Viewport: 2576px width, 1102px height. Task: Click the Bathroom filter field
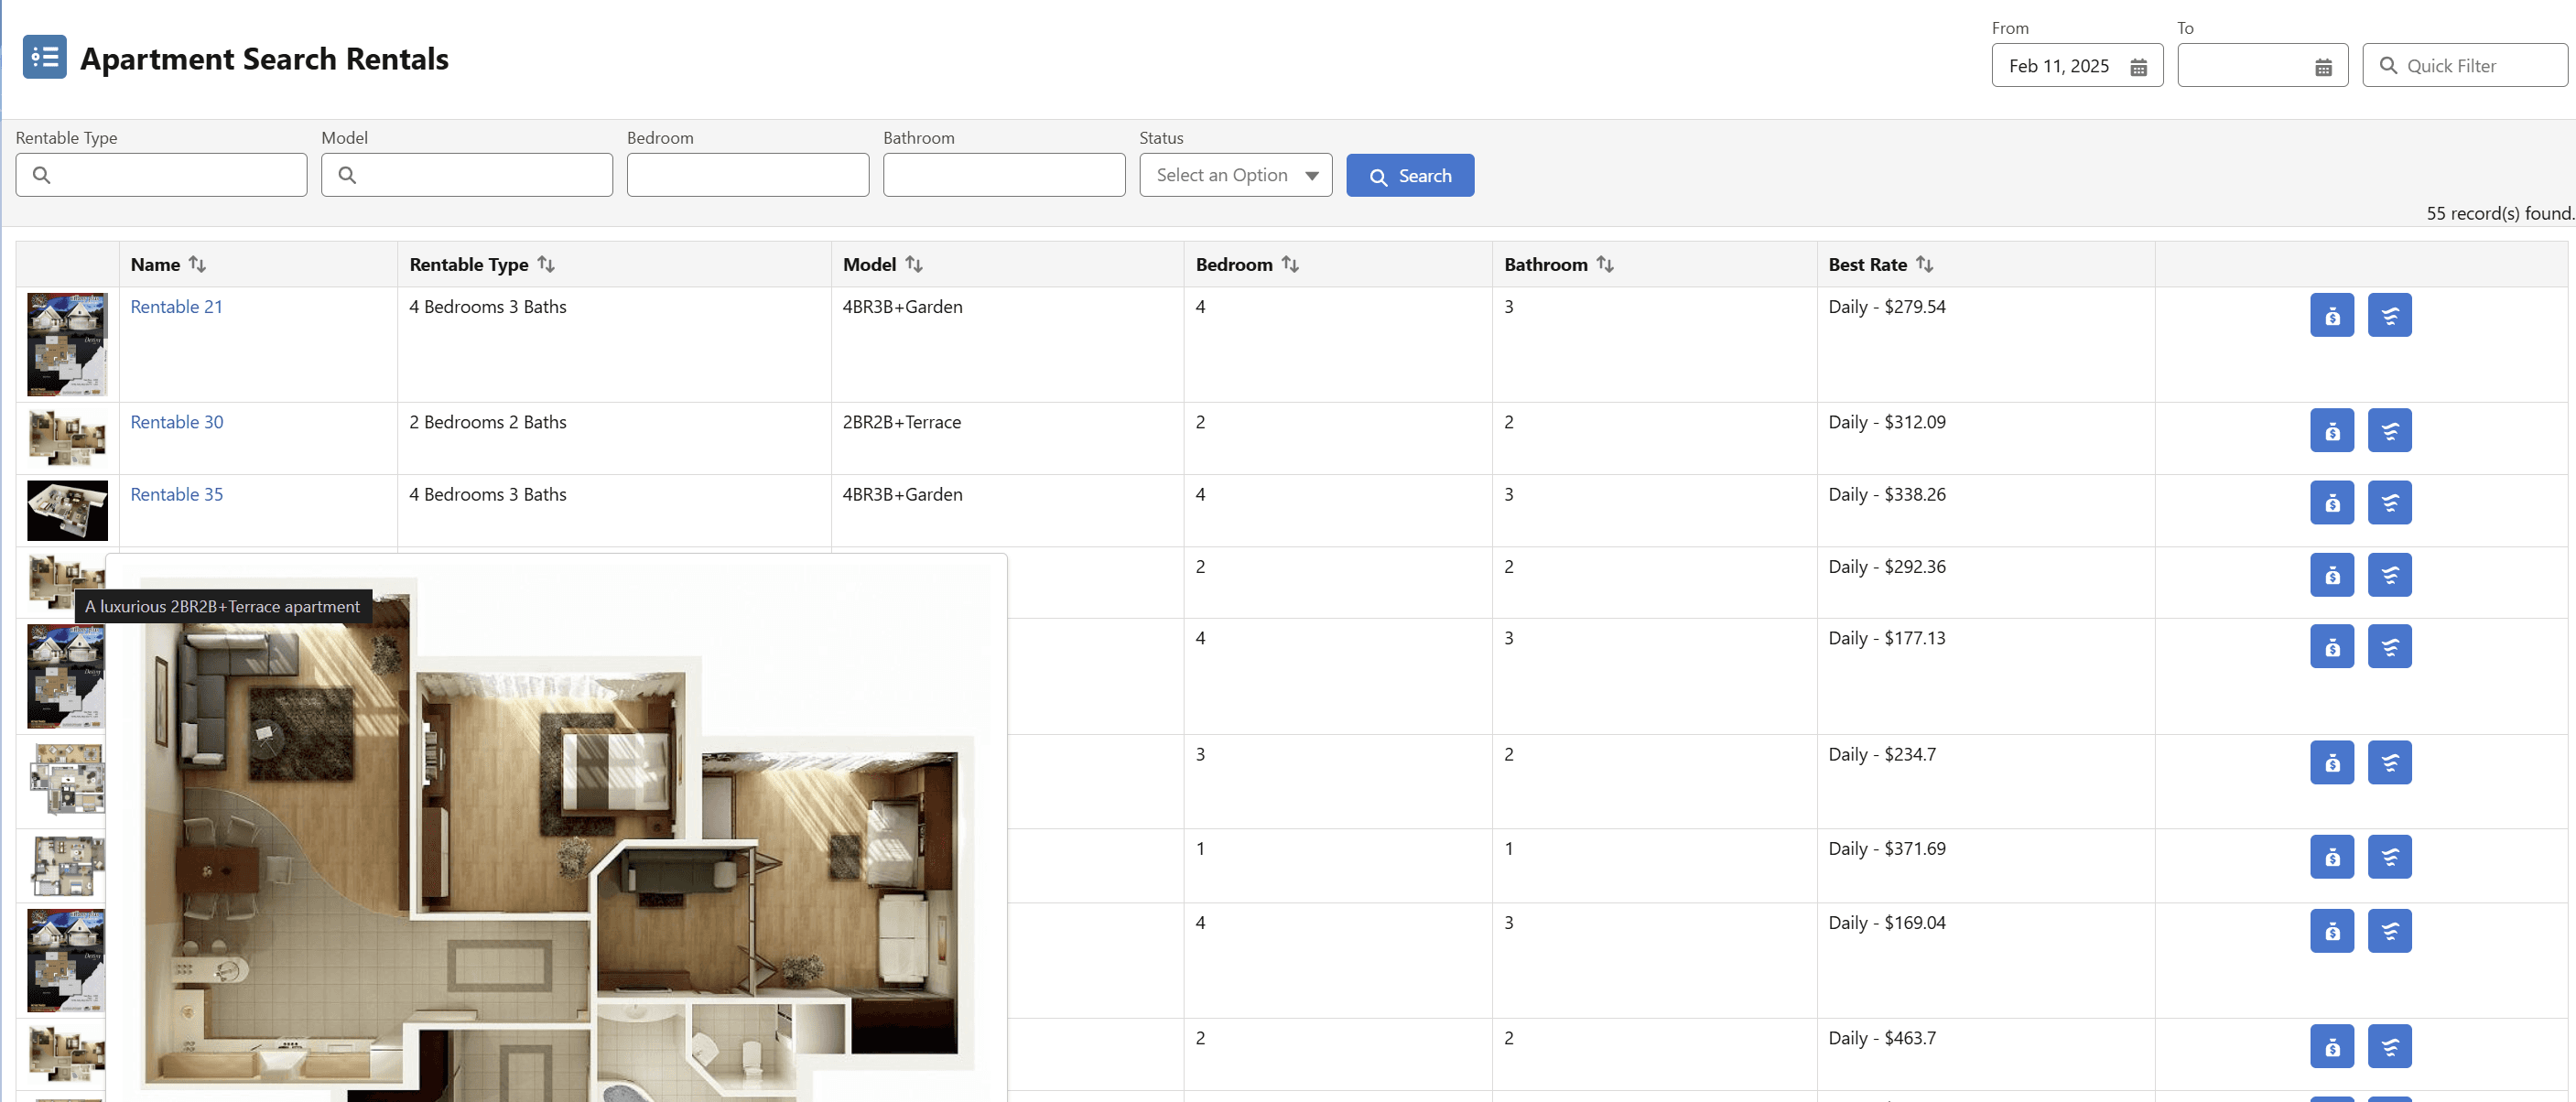click(x=1003, y=175)
